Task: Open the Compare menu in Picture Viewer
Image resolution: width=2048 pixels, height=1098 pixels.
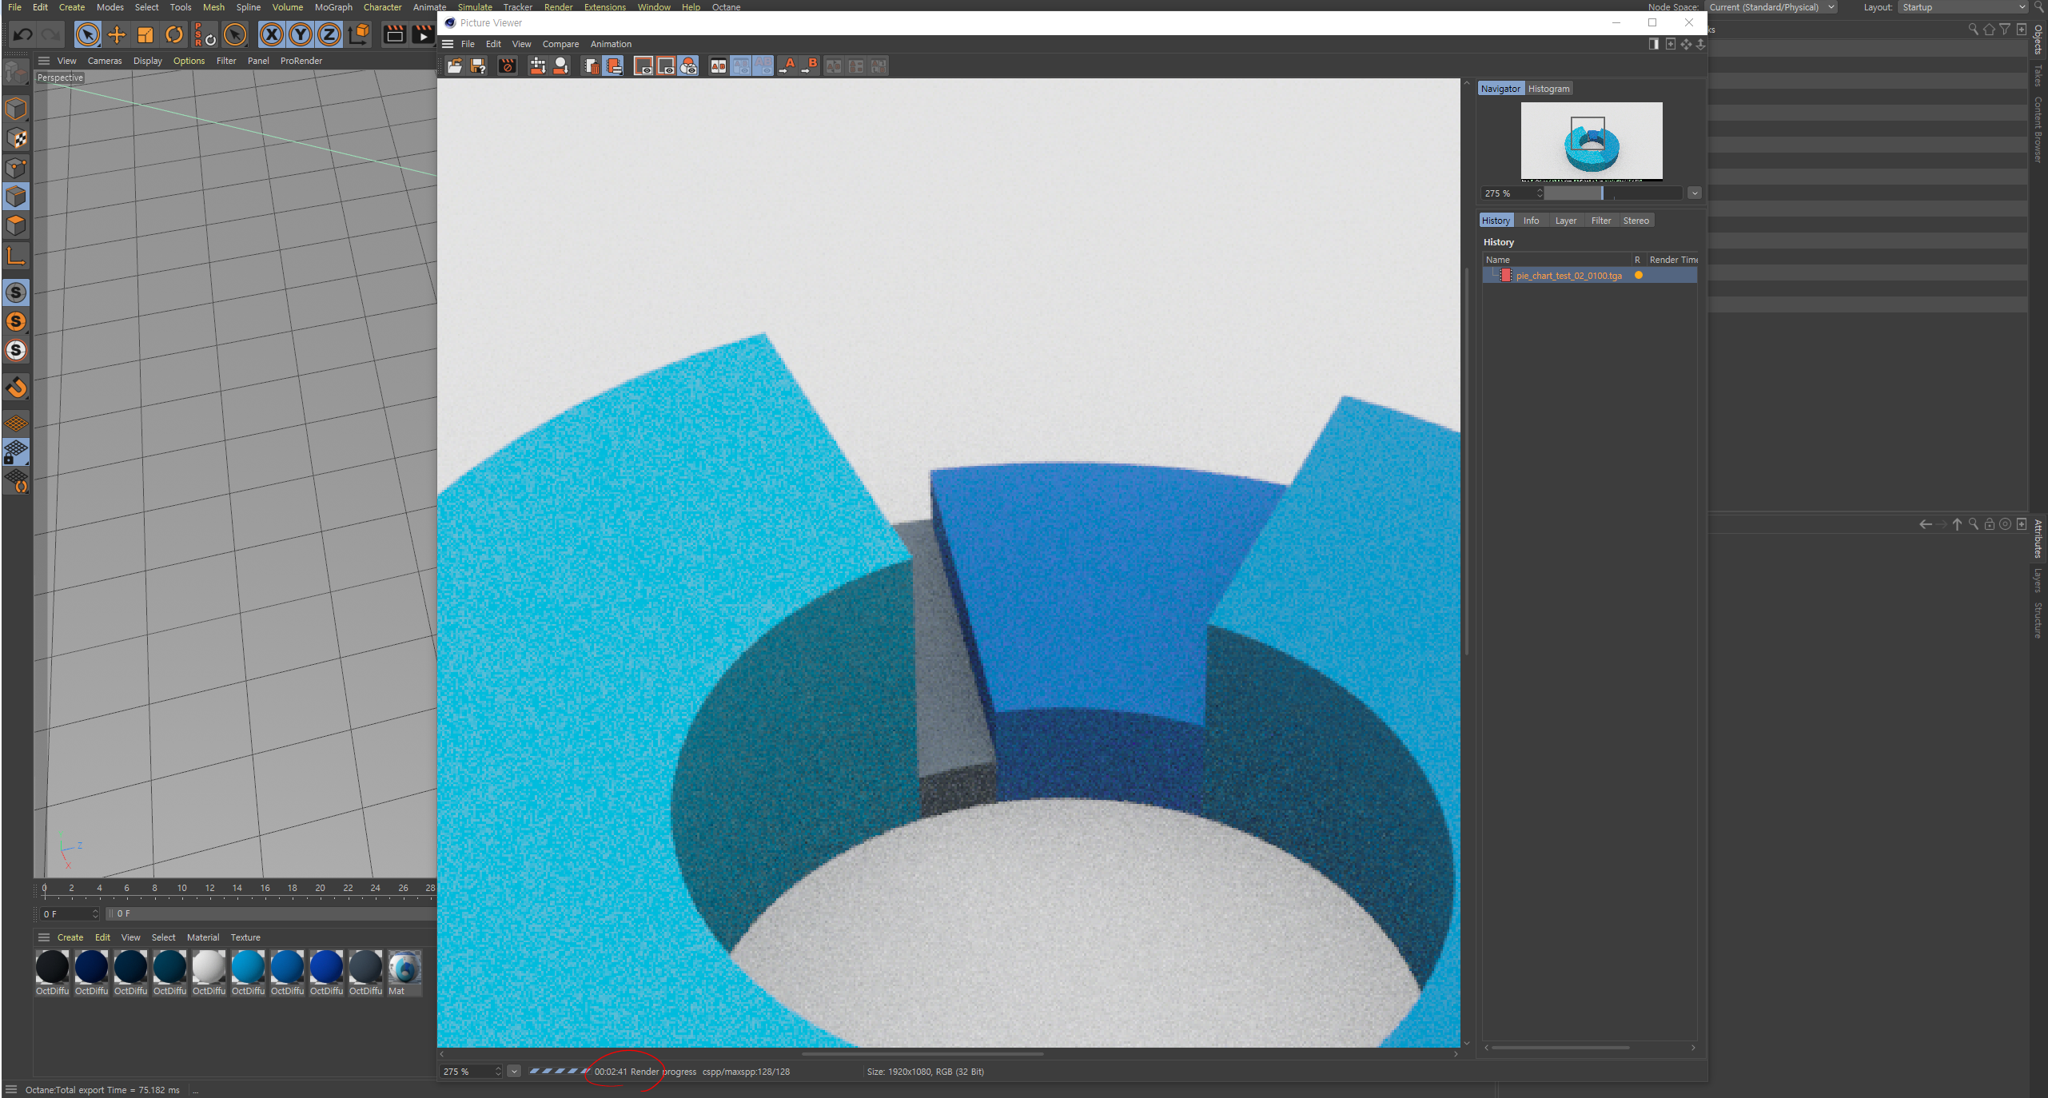Action: (560, 44)
